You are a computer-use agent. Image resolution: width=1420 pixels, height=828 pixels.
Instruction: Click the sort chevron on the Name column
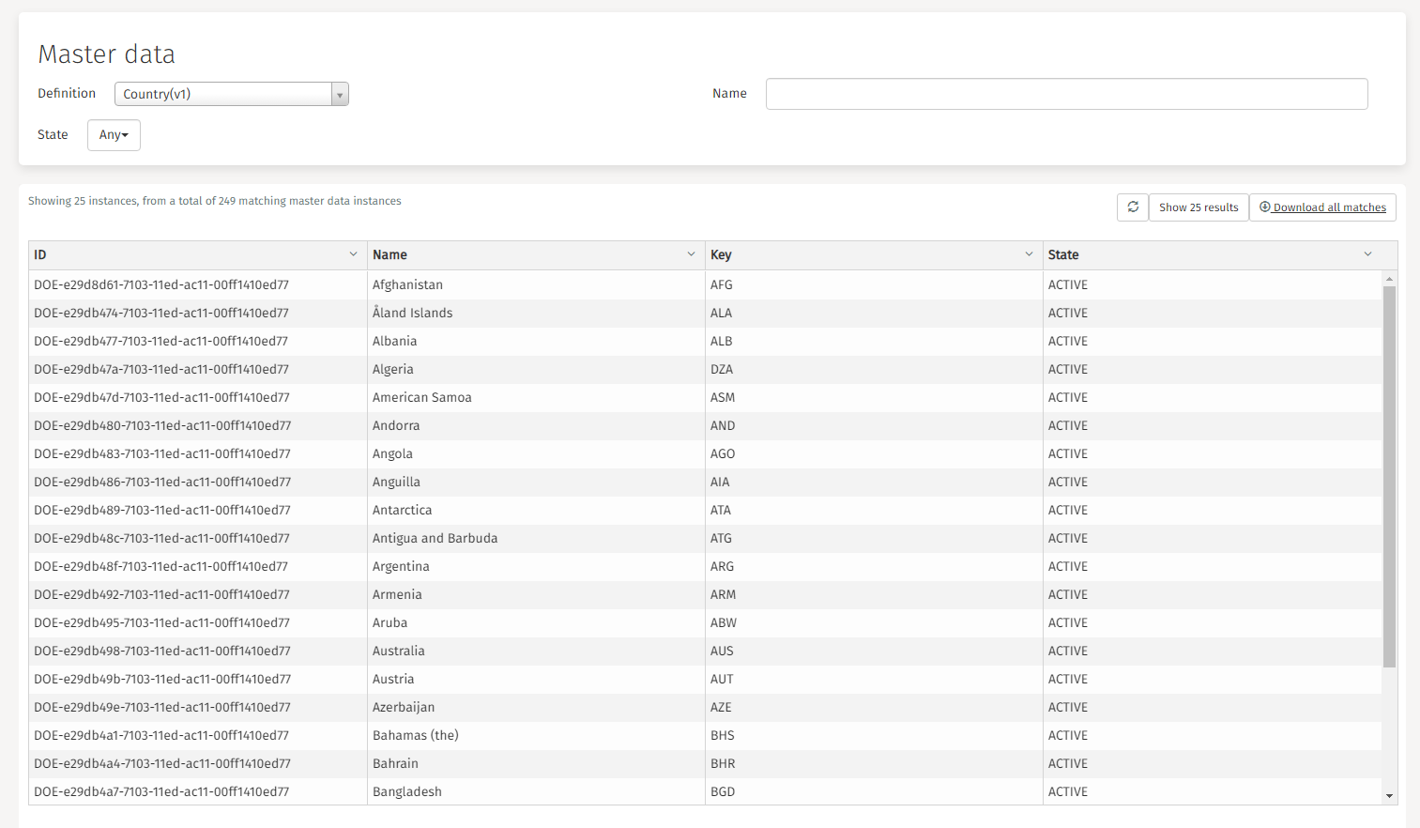click(692, 253)
